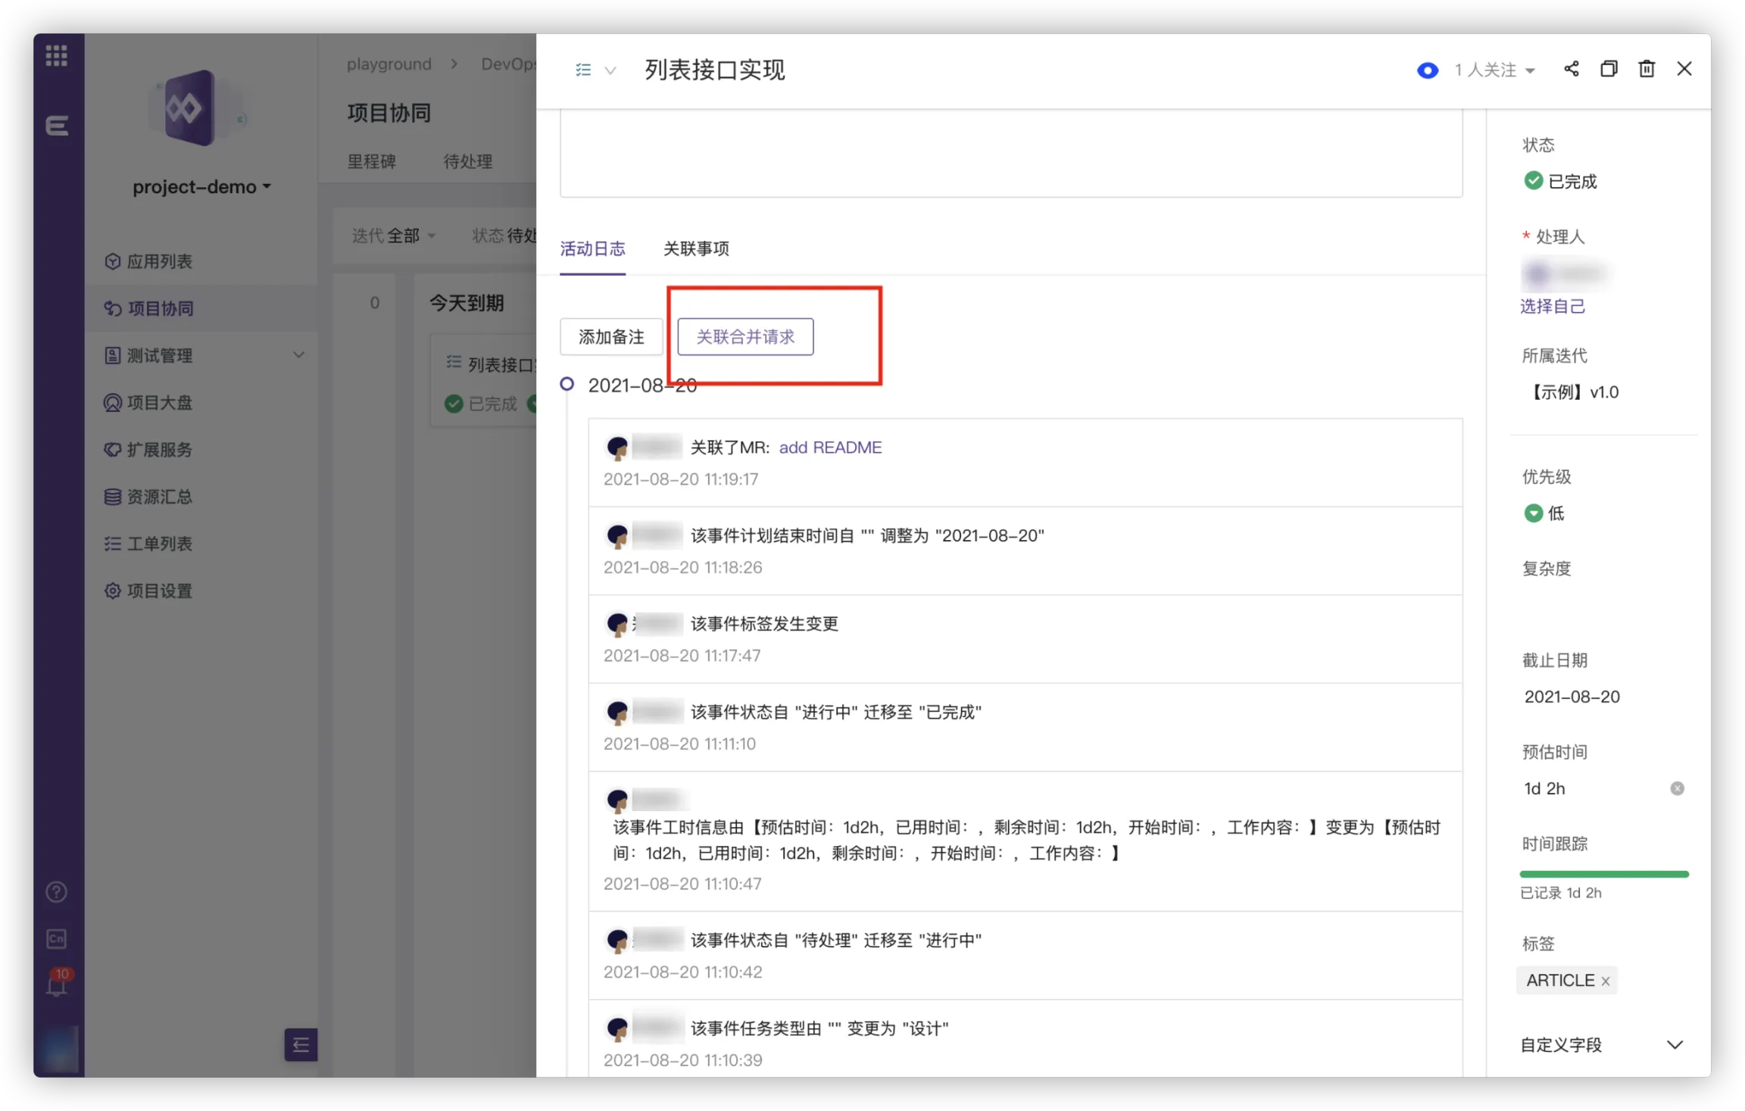This screenshot has width=1745, height=1111.
Task: Click the link merge request button
Action: (745, 337)
